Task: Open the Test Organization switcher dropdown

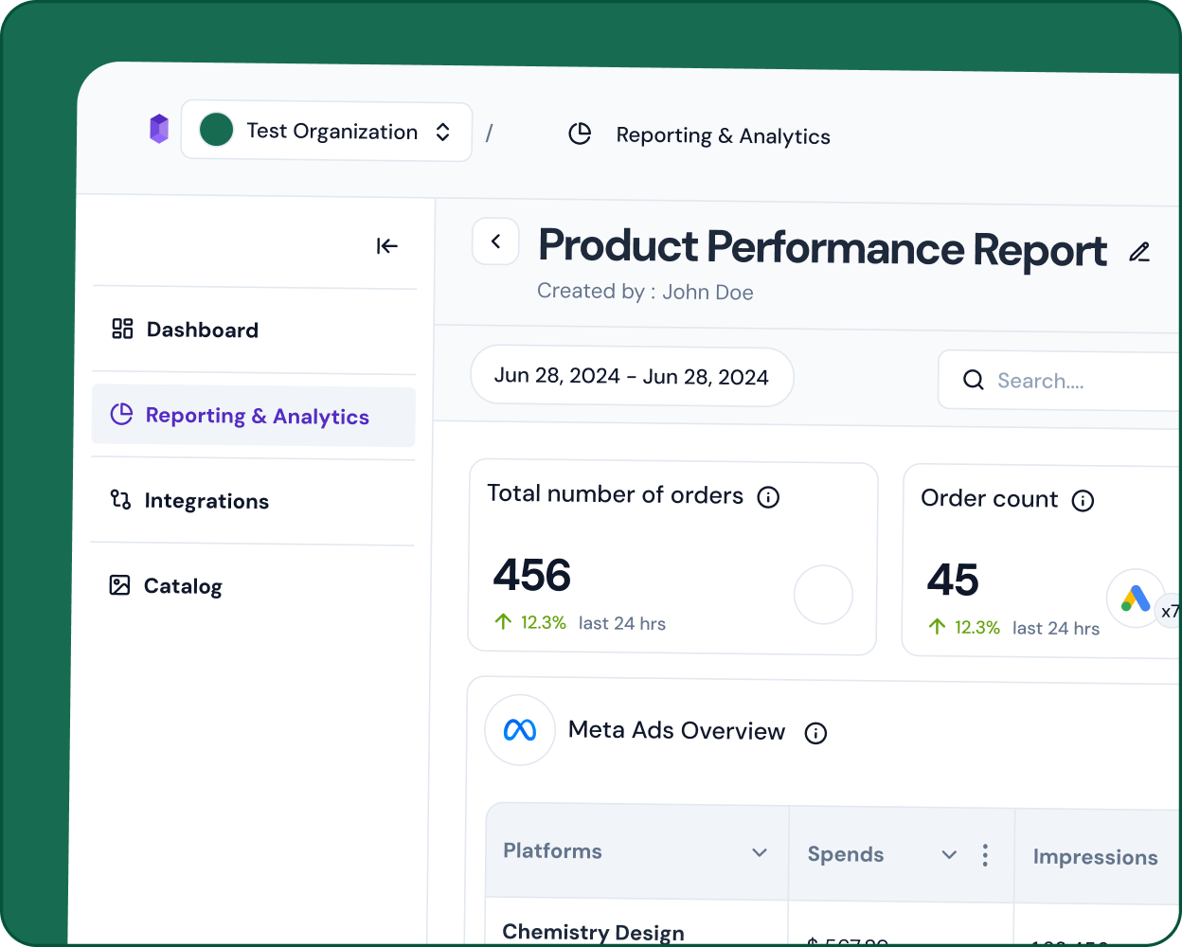Action: coord(326,132)
